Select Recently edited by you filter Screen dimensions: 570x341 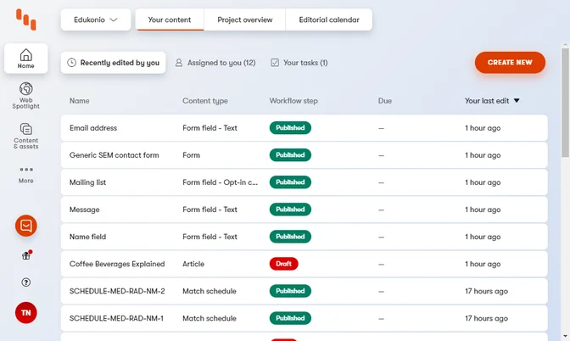[114, 63]
